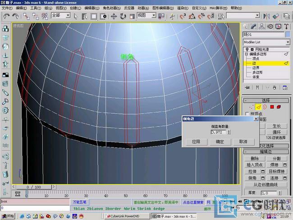Click the 0 / 100 time slider
The width and height of the screenshot is (293, 220).
(34, 187)
